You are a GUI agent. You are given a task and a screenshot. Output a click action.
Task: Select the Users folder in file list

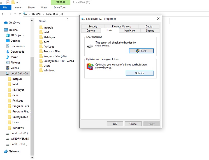pyautogui.click(x=47, y=66)
